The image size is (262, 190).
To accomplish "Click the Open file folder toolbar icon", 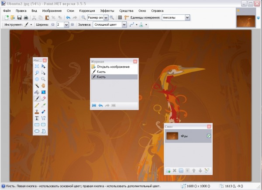I will [13, 17].
